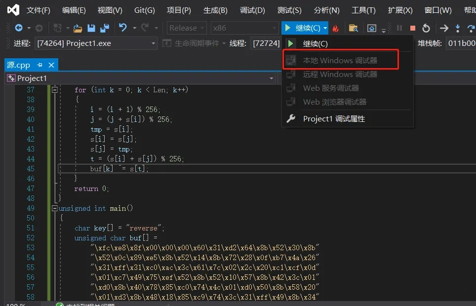This screenshot has height=306, width=476.
Task: Switch to the 源.cpp tab
Action: pyautogui.click(x=19, y=65)
